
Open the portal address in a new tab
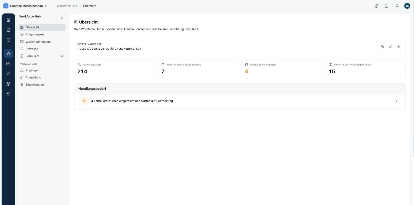coord(391,47)
